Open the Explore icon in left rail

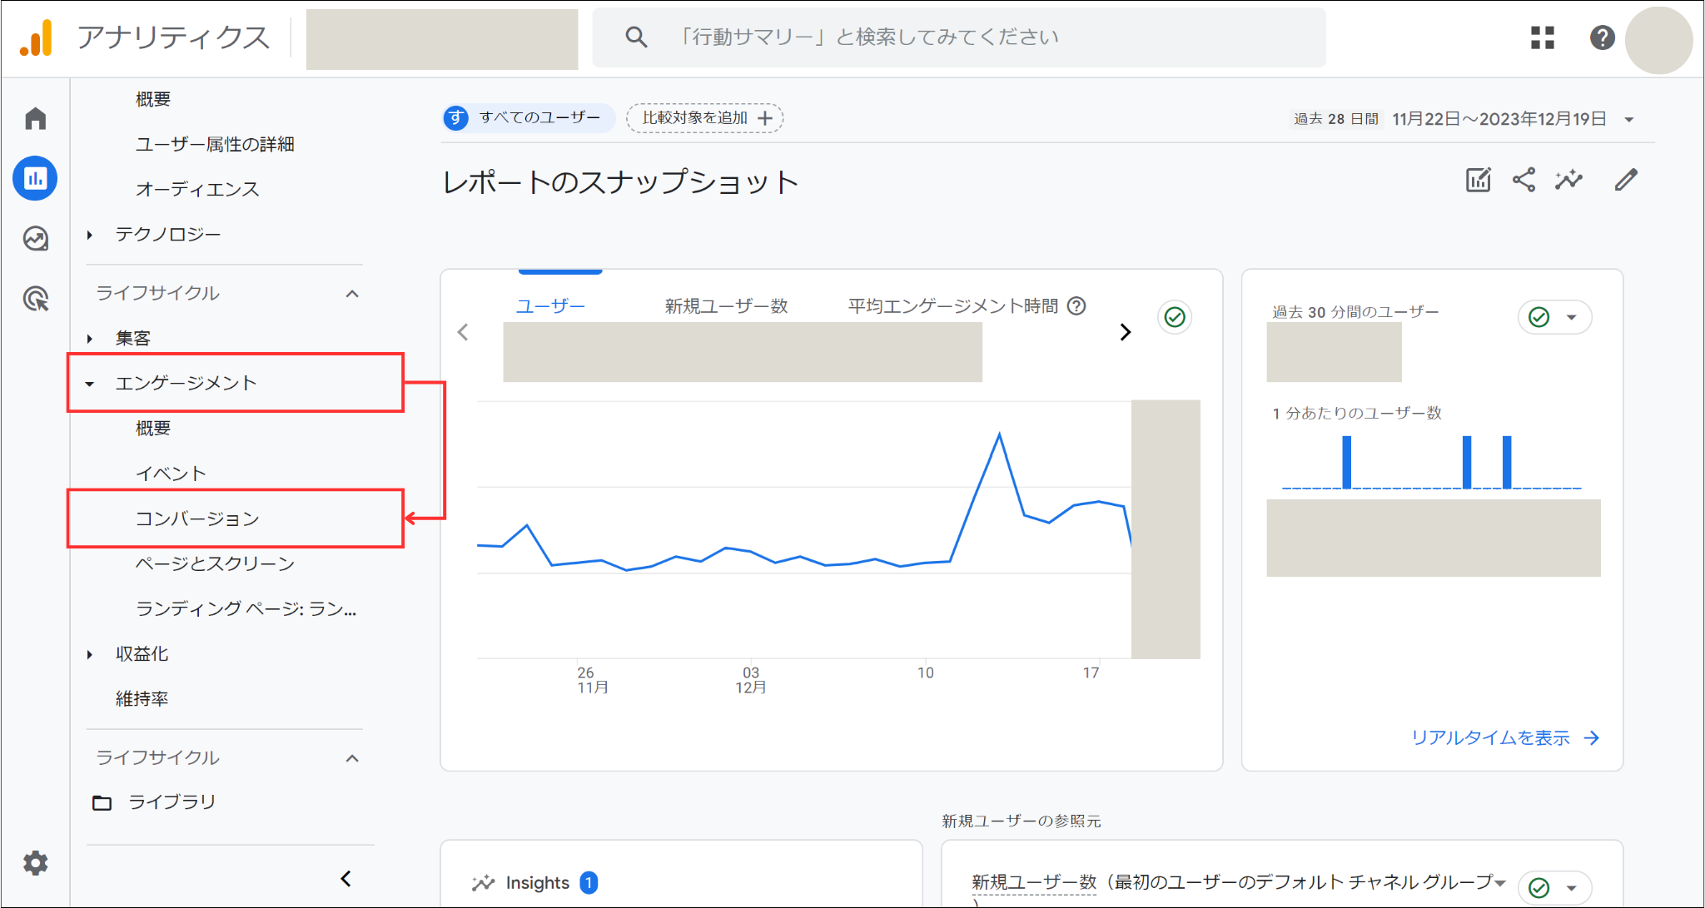[35, 239]
